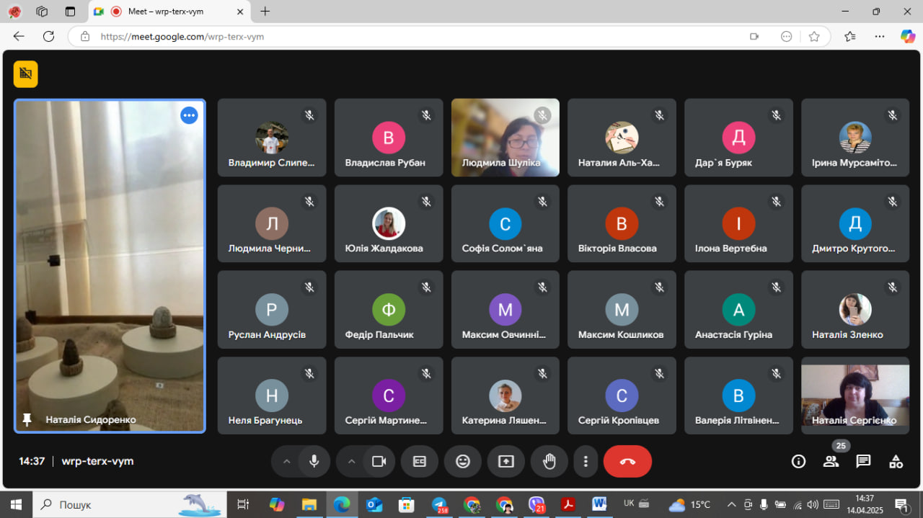
Task: Click muted mic icon on Максим Кошликов tile
Action: pyautogui.click(x=659, y=287)
